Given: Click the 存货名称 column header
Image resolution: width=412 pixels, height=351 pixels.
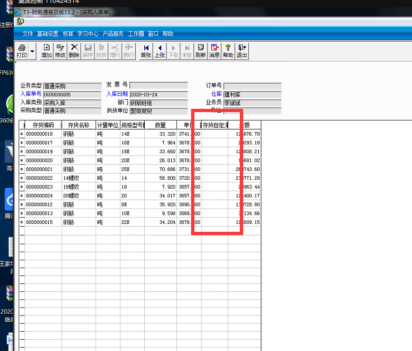Looking at the screenshot, I should 79,125.
